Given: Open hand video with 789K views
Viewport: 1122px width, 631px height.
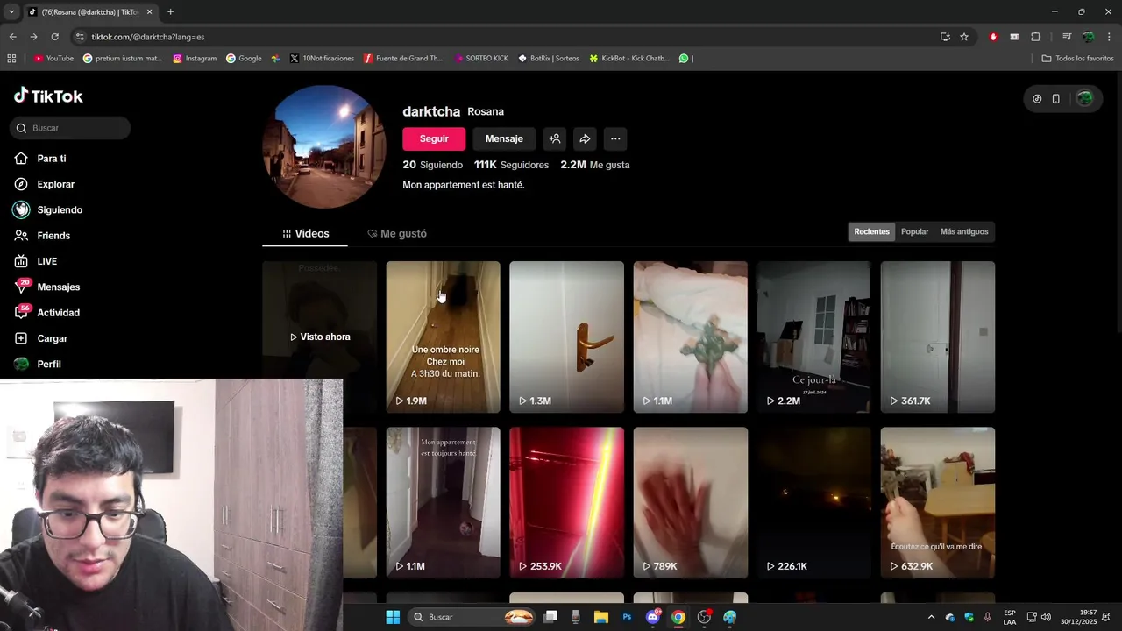Looking at the screenshot, I should coord(691,502).
